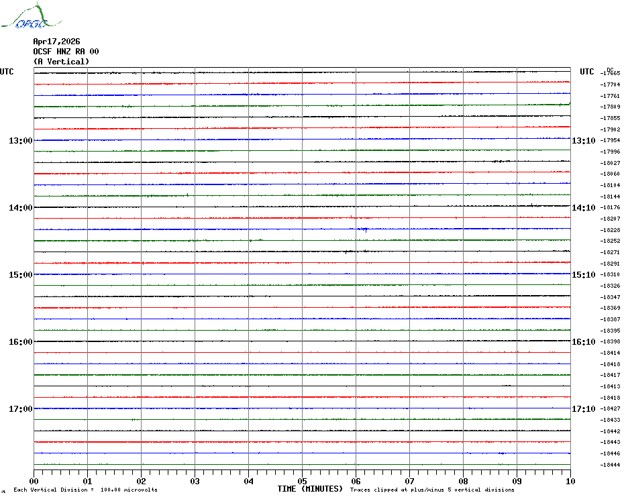Viewport: 624px width, 499px height.
Task: Click the 16:00 label on left axis
Action: [20, 342]
